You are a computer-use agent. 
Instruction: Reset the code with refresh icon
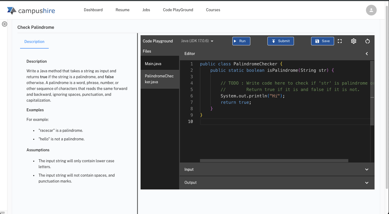point(367,41)
